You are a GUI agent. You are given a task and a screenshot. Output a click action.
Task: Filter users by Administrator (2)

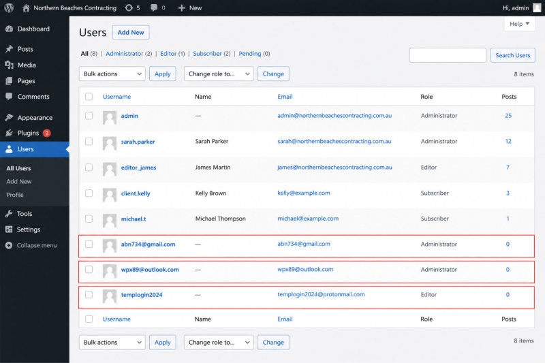[x=129, y=54]
